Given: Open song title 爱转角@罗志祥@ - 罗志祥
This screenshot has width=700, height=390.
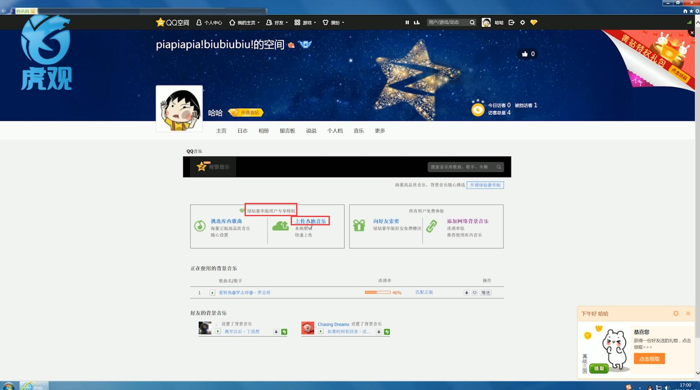Looking at the screenshot, I should click(245, 293).
